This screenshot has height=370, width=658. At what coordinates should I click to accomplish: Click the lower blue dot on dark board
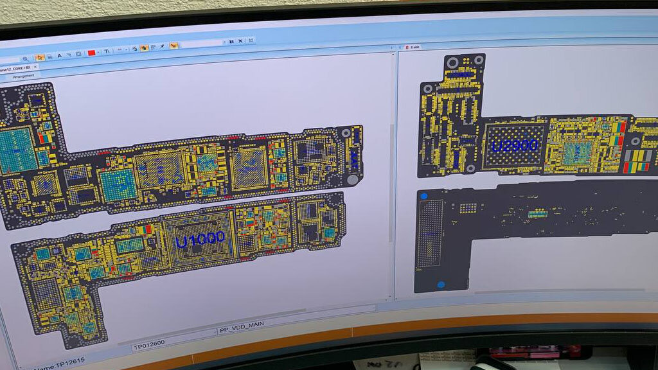441,285
